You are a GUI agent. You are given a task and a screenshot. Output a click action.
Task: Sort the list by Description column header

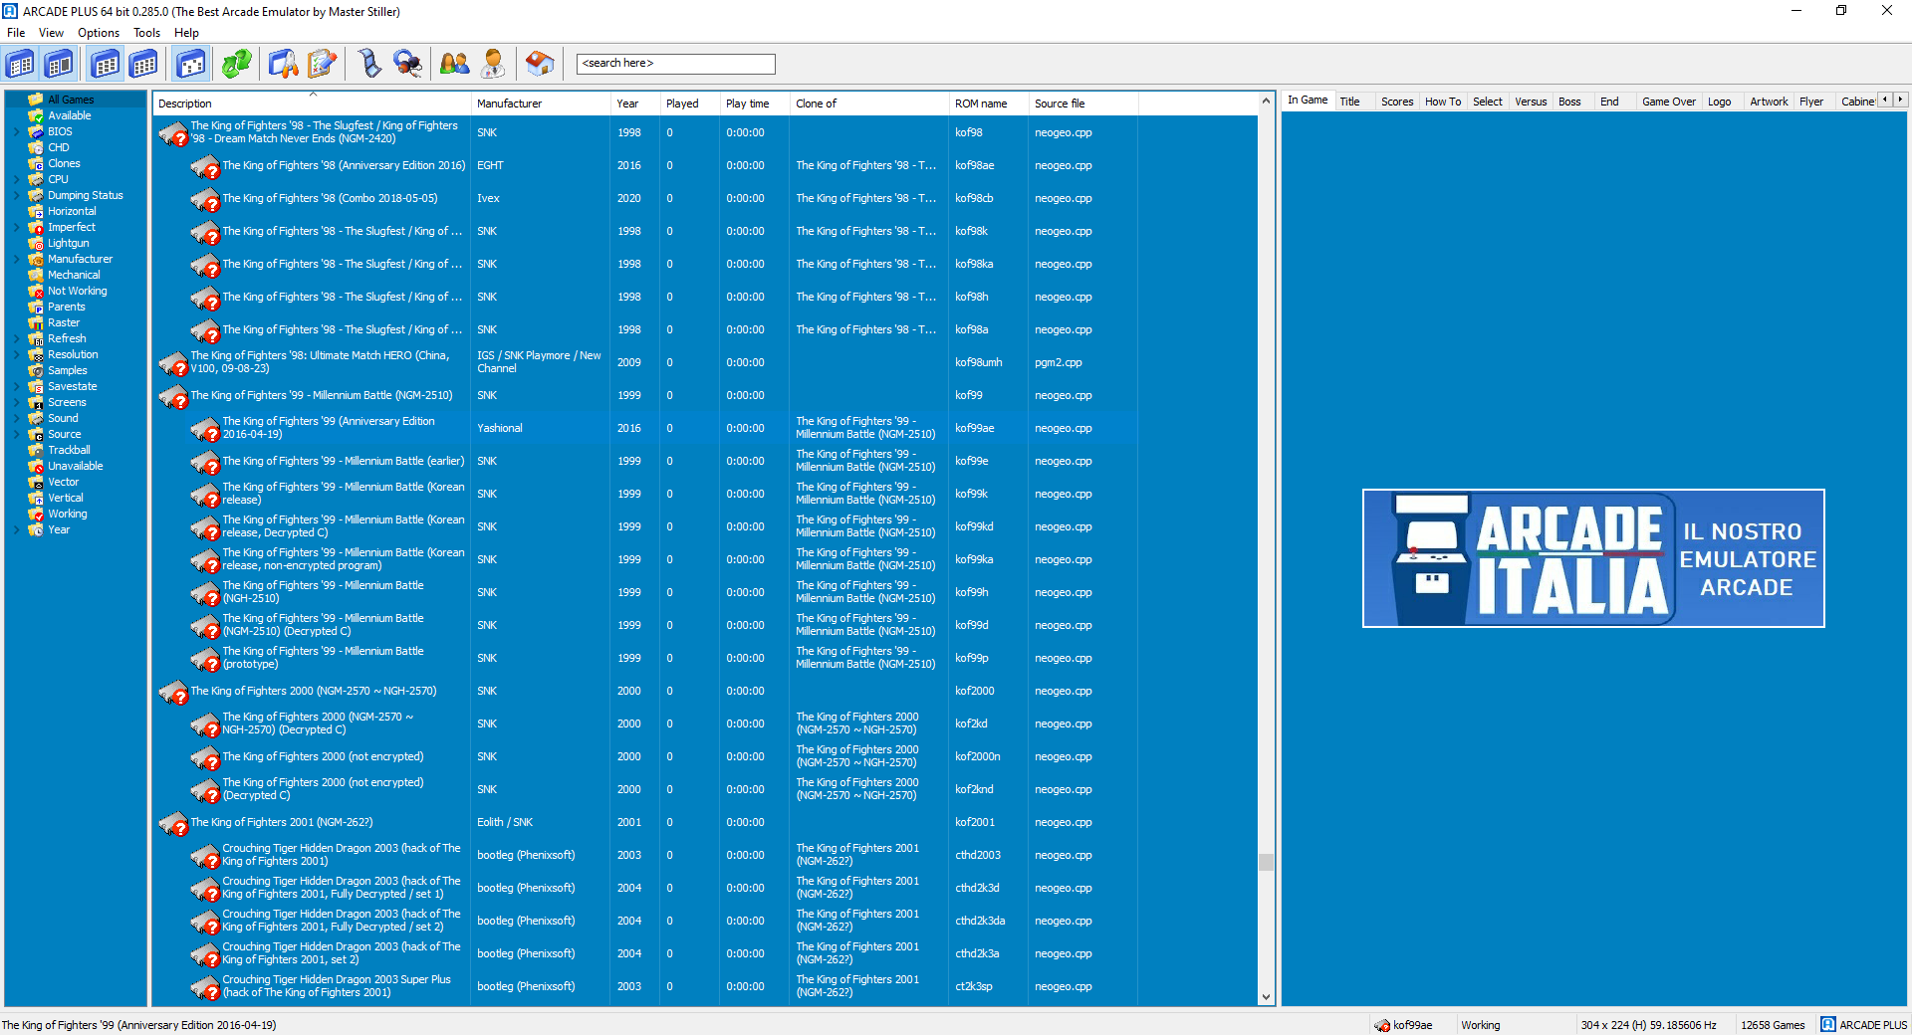[312, 103]
